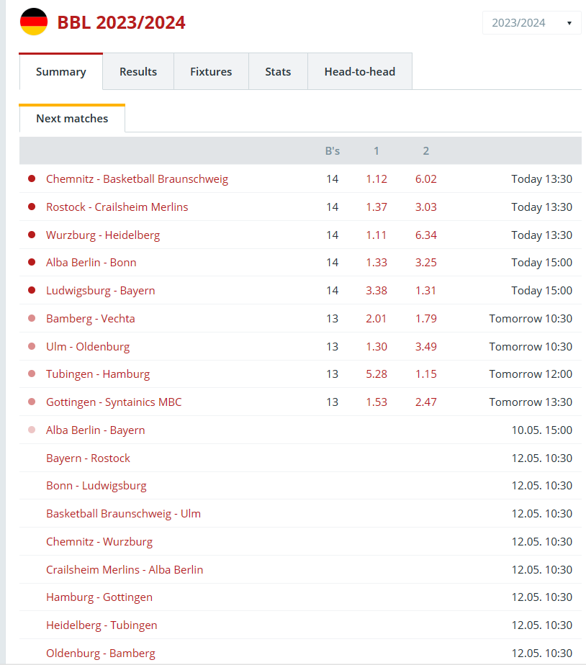Click home odds 1.12 for Chemnitz
This screenshot has height=665, width=586.
(x=377, y=179)
